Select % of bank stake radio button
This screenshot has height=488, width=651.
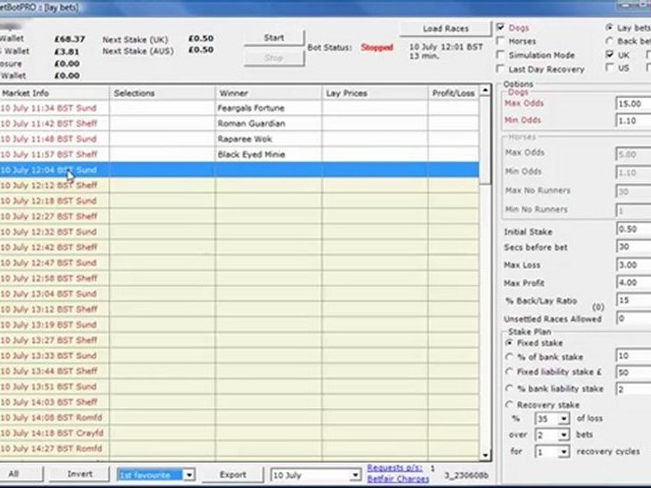pyautogui.click(x=509, y=357)
